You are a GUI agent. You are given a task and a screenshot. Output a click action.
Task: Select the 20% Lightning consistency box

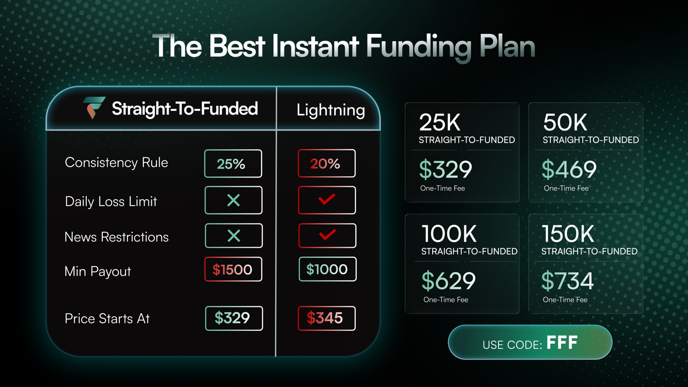click(327, 163)
